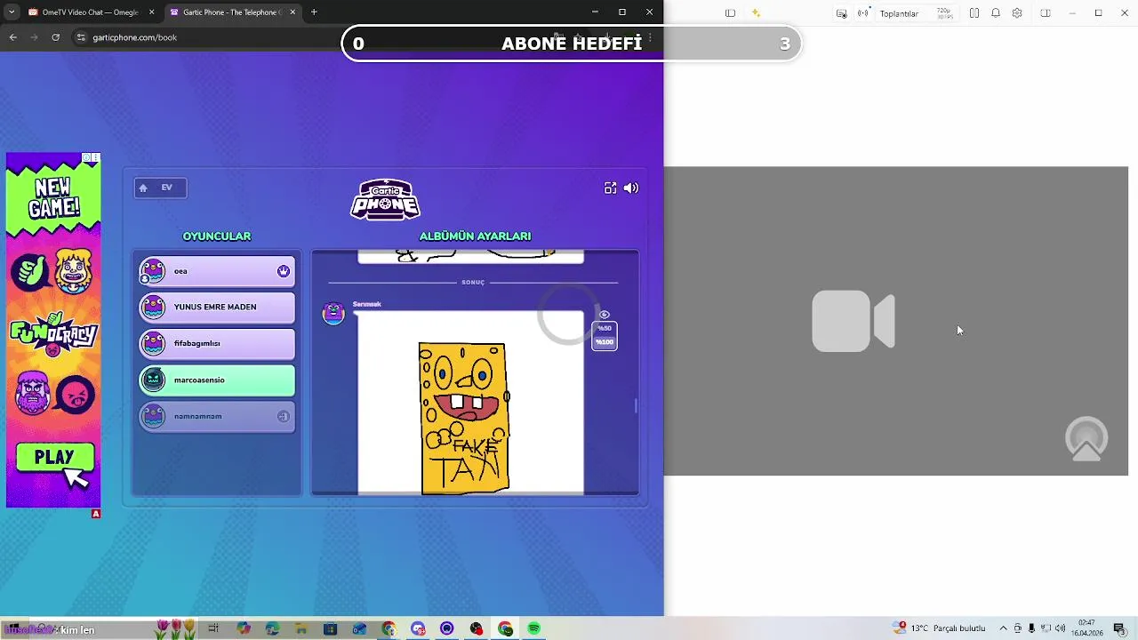The width and height of the screenshot is (1138, 640).
Task: Open Discord from the taskbar
Action: click(418, 628)
